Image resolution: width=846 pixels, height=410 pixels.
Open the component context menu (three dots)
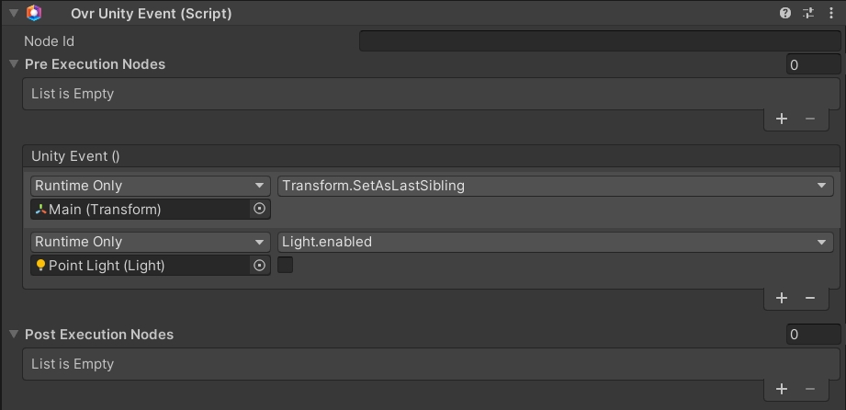pyautogui.click(x=830, y=13)
